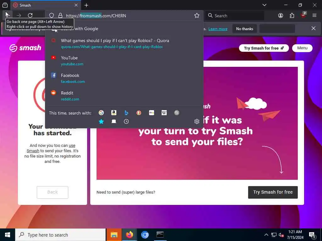Open uBlock extension icon with badge 2
Screen dimensions: 322x241
(303, 15)
